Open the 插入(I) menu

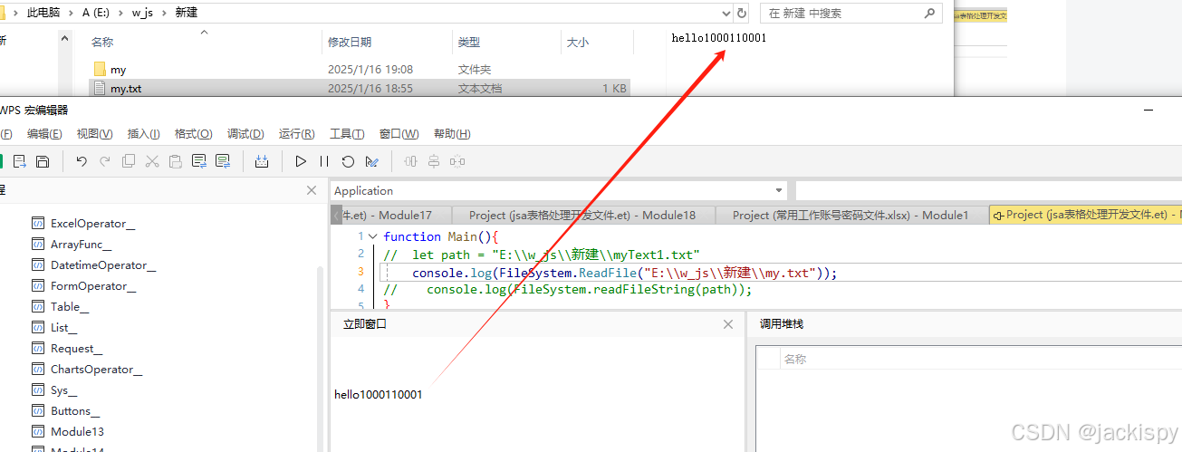coord(143,134)
